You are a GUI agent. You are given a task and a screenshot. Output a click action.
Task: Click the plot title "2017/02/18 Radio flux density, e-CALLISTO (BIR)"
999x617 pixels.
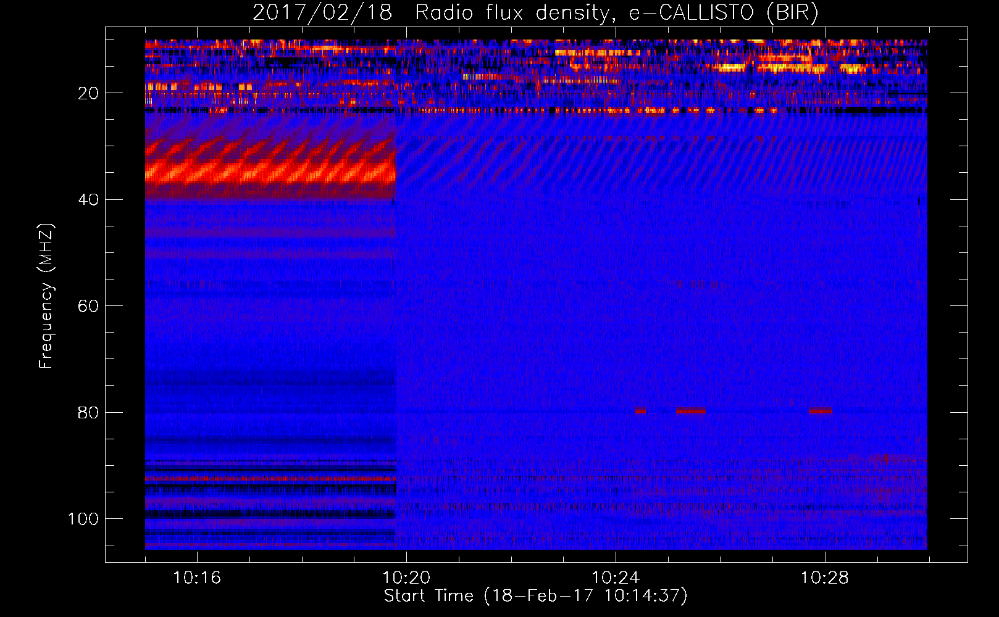click(x=535, y=12)
